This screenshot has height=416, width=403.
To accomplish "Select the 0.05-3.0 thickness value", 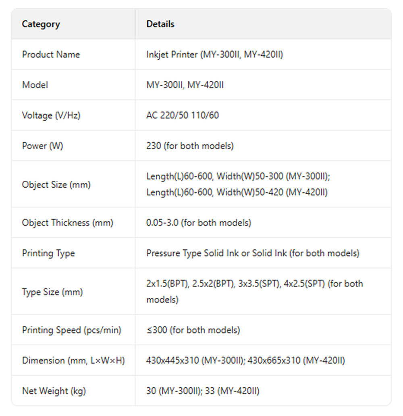I will (198, 223).
